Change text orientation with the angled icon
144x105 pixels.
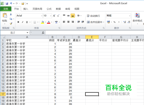click(x=79, y=16)
